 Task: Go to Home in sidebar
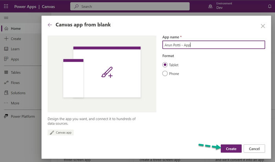(21, 28)
